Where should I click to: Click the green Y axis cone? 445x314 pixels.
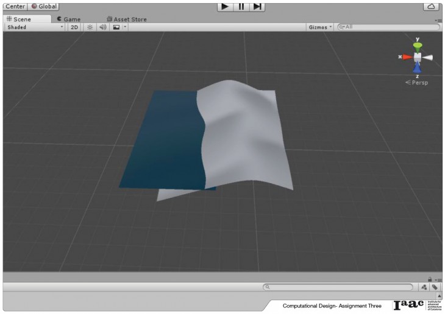pos(418,46)
